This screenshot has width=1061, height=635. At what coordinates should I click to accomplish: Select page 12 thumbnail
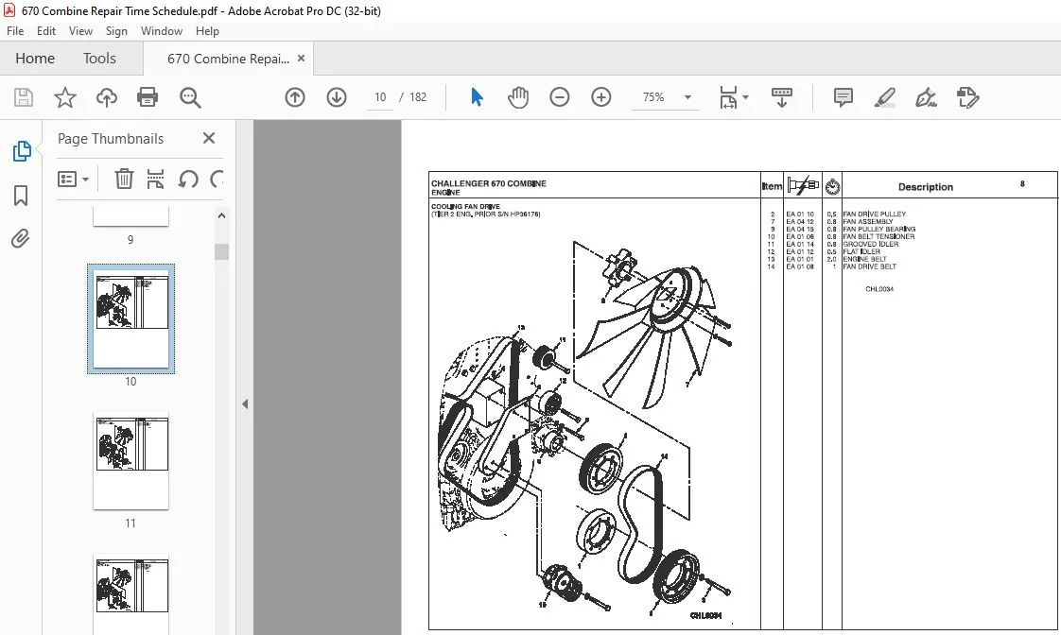tap(130, 593)
